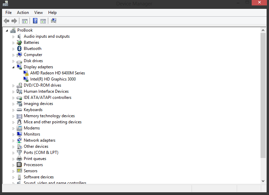
Task: Expand the Monitors tree node
Action: (13, 135)
